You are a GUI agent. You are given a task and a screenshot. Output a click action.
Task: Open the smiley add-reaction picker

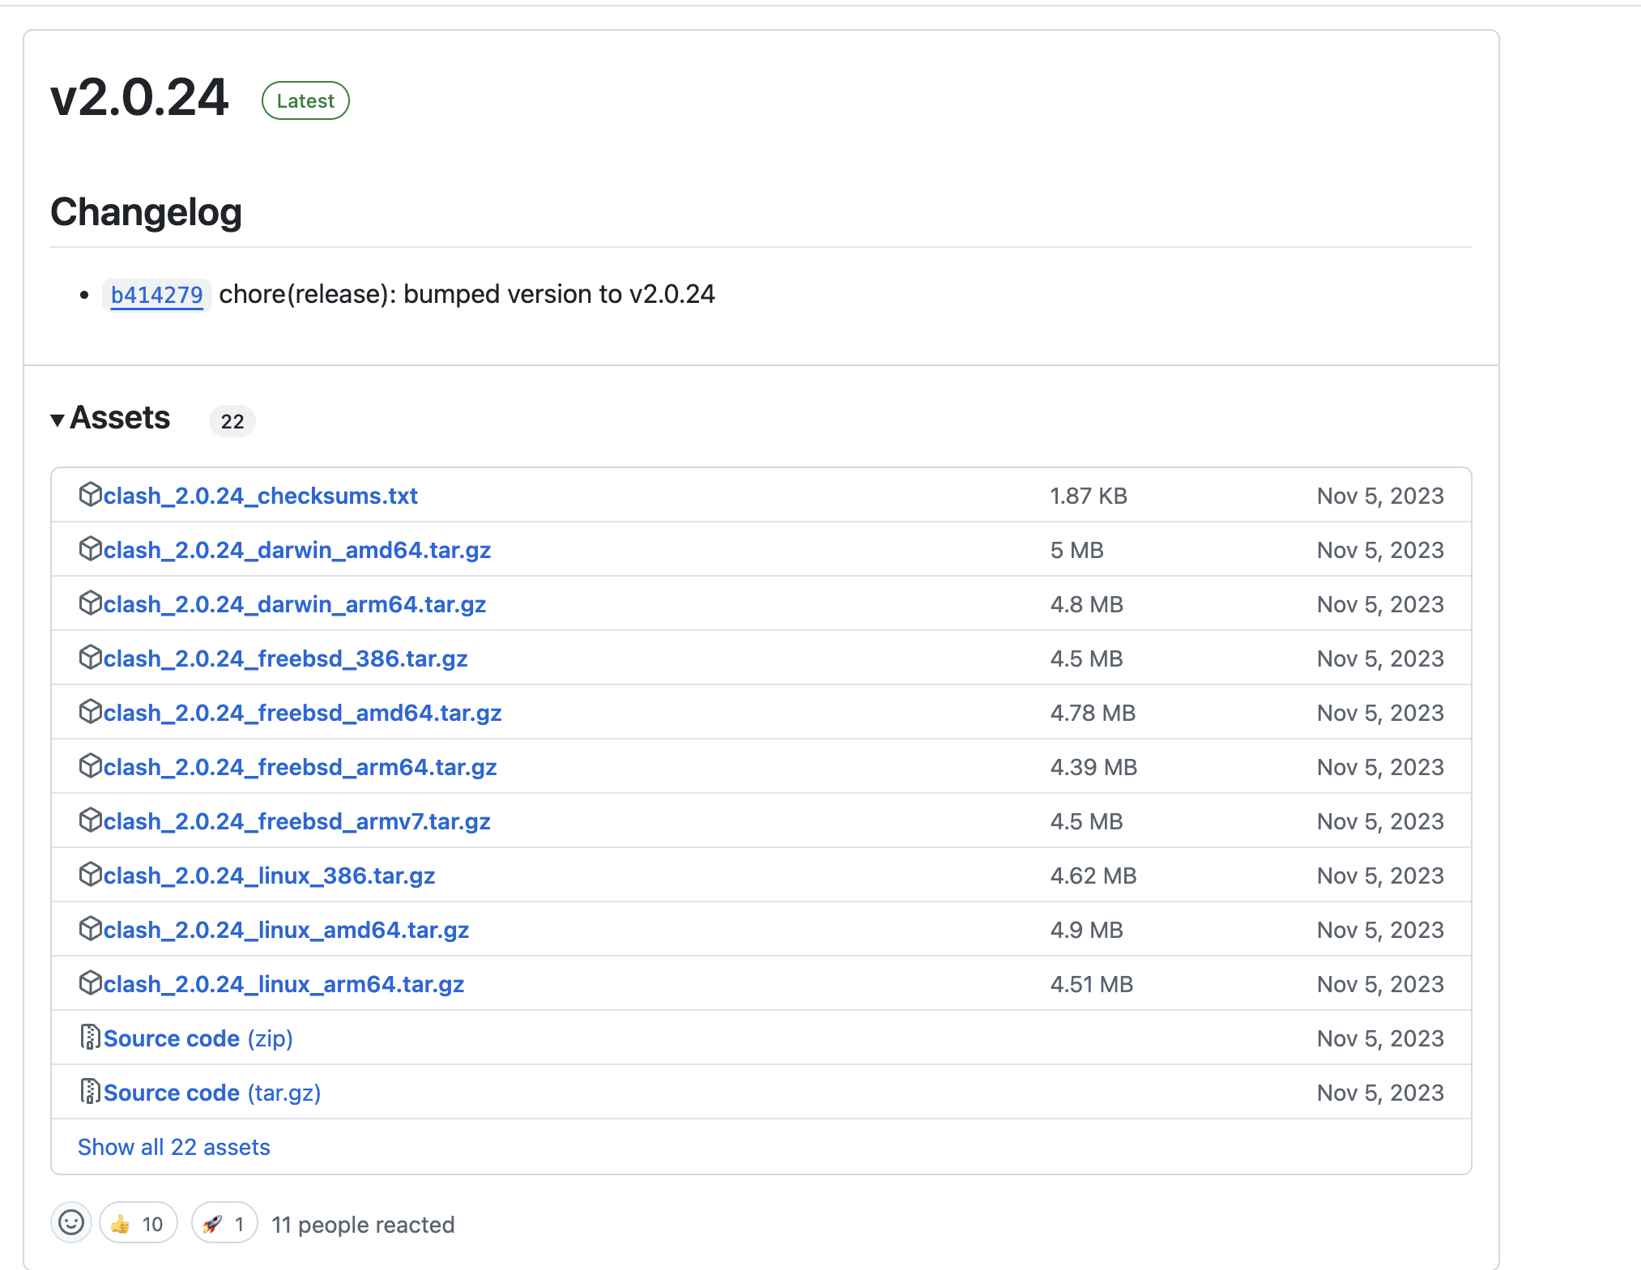click(x=71, y=1222)
